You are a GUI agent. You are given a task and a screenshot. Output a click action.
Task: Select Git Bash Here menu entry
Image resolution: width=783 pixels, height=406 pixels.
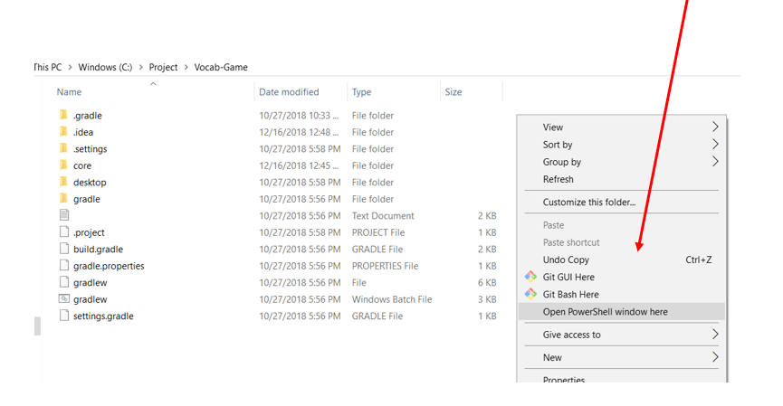click(621, 294)
